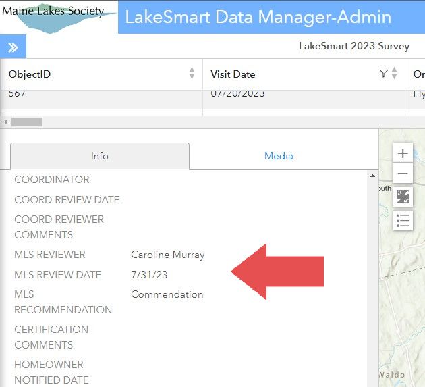Expand the side panel with double-chevron button
Screen dimensions: 425x387
[x=13, y=47]
